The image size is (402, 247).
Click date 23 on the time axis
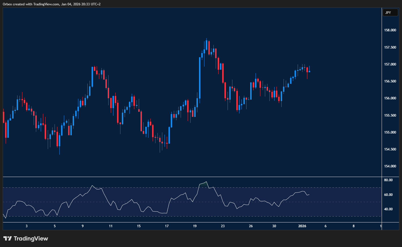click(223, 226)
